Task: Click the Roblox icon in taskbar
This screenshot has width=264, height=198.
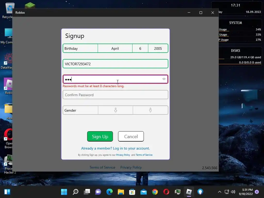Action: [x=189, y=192]
